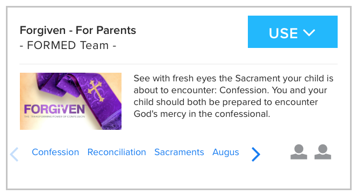This screenshot has height=195, width=357.
Task: Expand the USE dropdown chevron
Action: pos(309,33)
